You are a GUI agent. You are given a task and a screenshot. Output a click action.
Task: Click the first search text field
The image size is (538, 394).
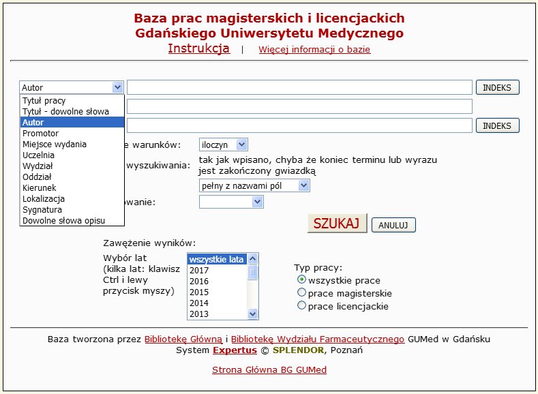[x=299, y=87]
